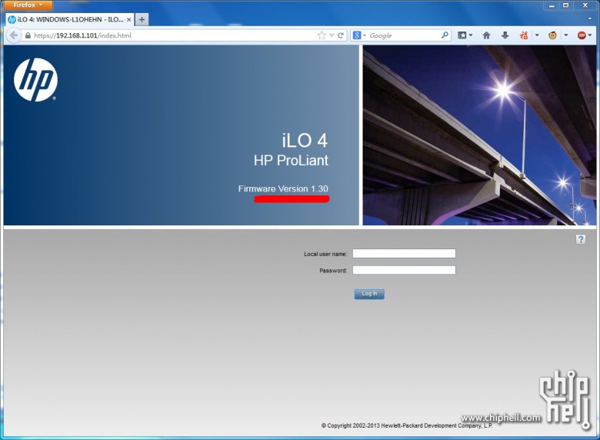Open the list all tabs dropdown arrow
Screen dimensions: 600x440
tap(590, 18)
